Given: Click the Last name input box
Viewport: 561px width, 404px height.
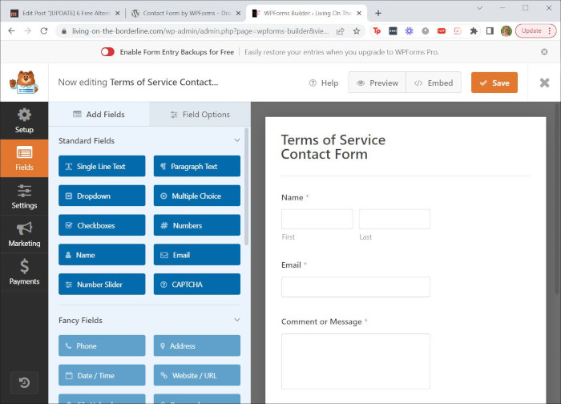Looking at the screenshot, I should pyautogui.click(x=394, y=219).
